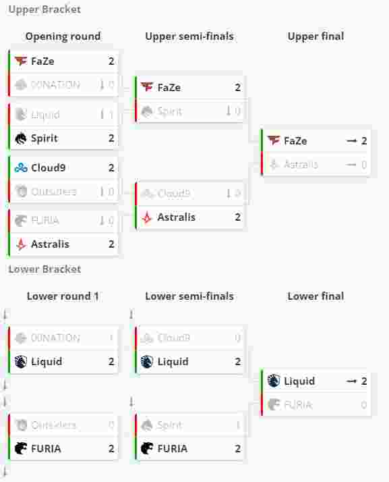Screen dimensions: 389x482
Task: Click the drop-down arrow beside 00NATION's opening score
Action: coord(102,84)
